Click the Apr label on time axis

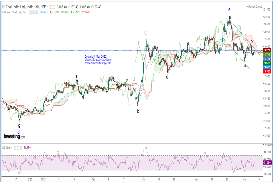[197, 179]
